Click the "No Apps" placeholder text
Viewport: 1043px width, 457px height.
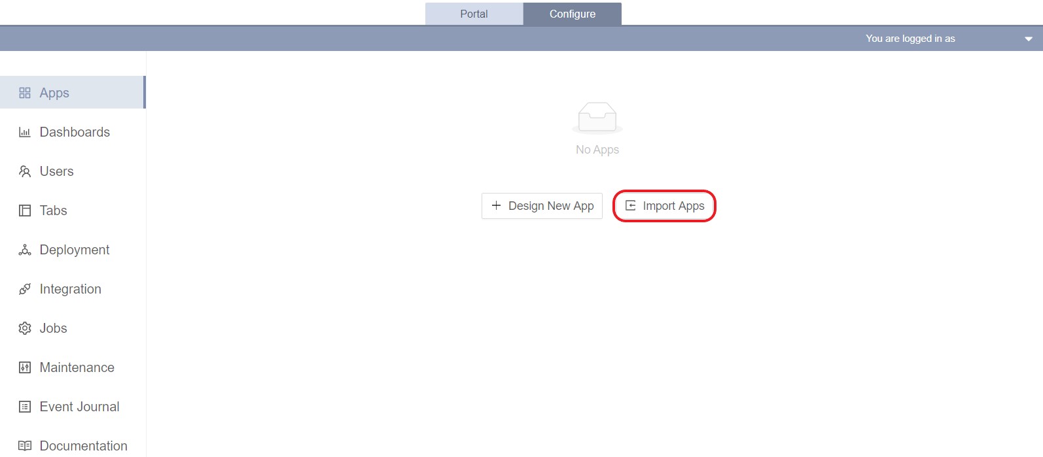coord(597,150)
